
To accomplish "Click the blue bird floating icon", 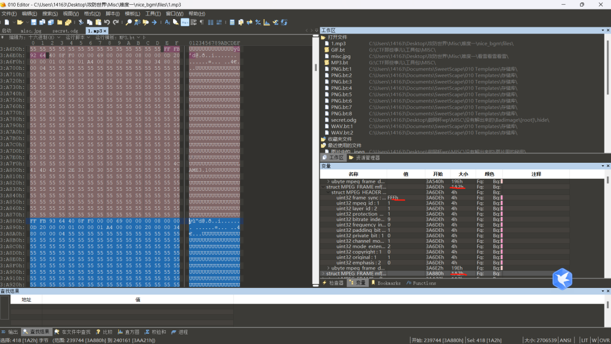I will 562,278.
